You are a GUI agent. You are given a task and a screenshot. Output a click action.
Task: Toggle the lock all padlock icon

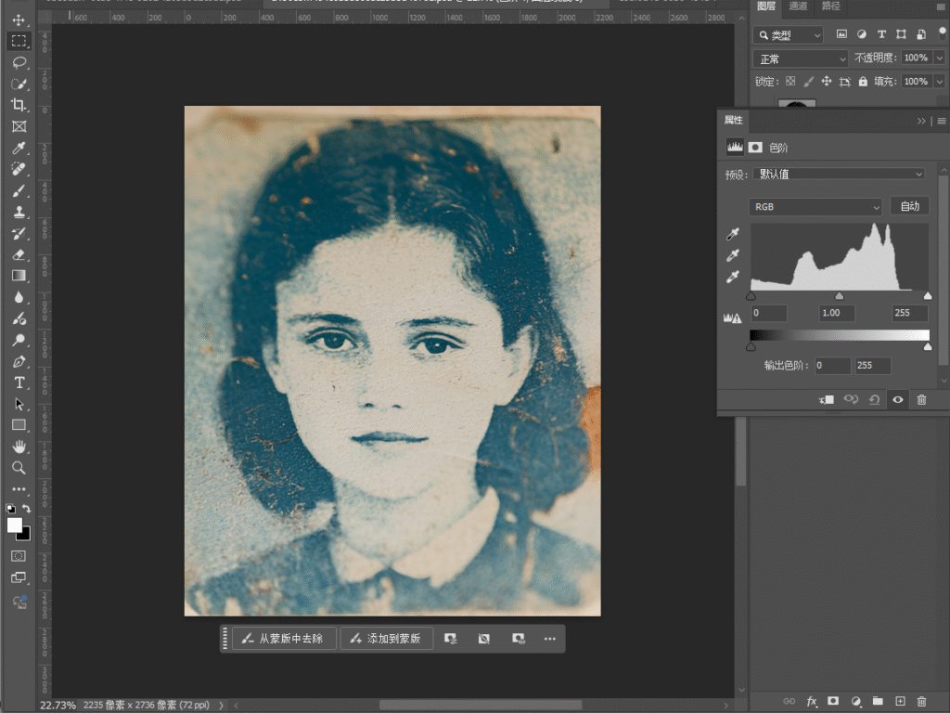[863, 82]
